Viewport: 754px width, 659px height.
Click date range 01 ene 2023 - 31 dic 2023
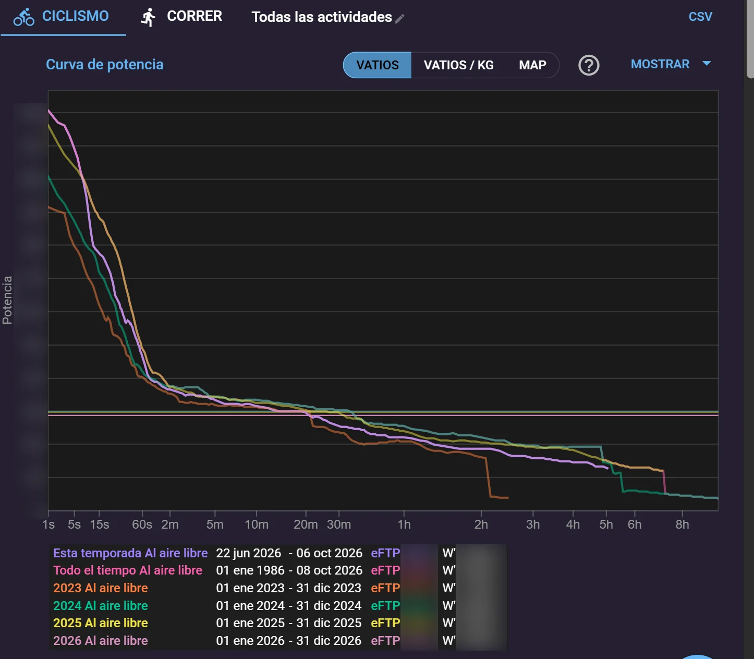tap(289, 588)
